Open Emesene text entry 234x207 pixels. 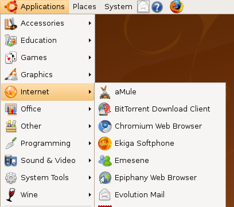tap(132, 161)
